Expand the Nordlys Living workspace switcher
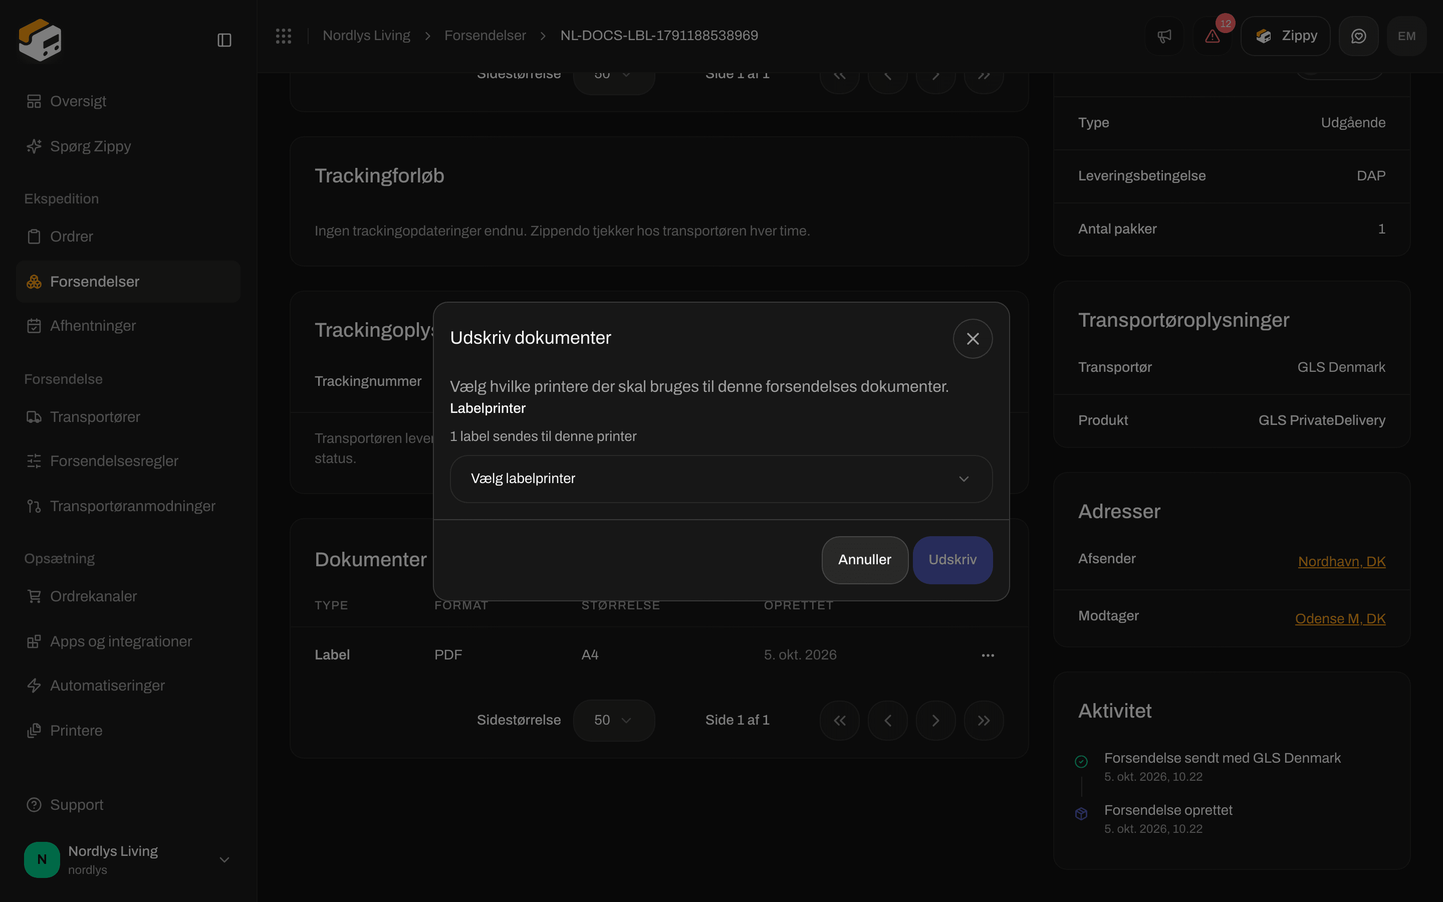Image resolution: width=1443 pixels, height=902 pixels. click(x=128, y=859)
